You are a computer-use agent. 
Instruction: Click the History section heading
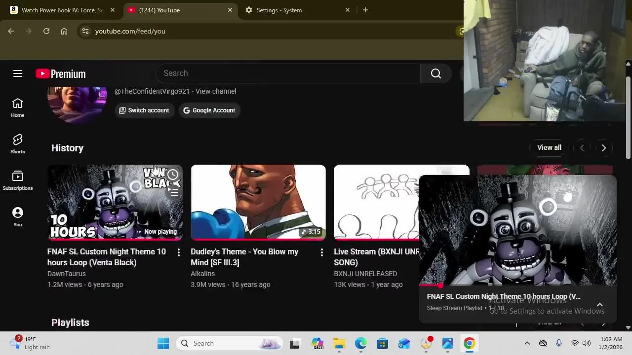tap(67, 148)
